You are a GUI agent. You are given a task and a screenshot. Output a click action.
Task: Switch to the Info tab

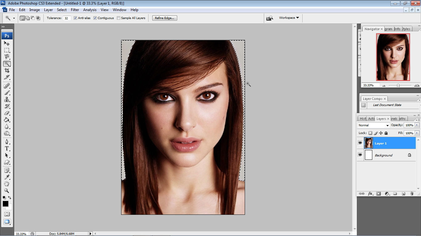click(397, 29)
